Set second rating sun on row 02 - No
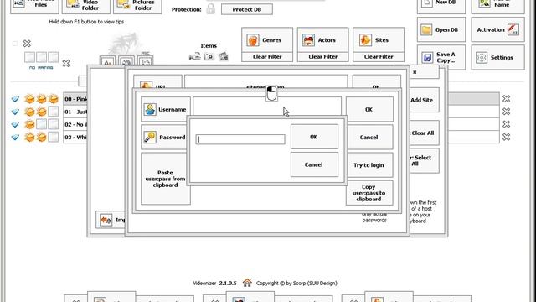This screenshot has width=536, height=302. (41, 124)
